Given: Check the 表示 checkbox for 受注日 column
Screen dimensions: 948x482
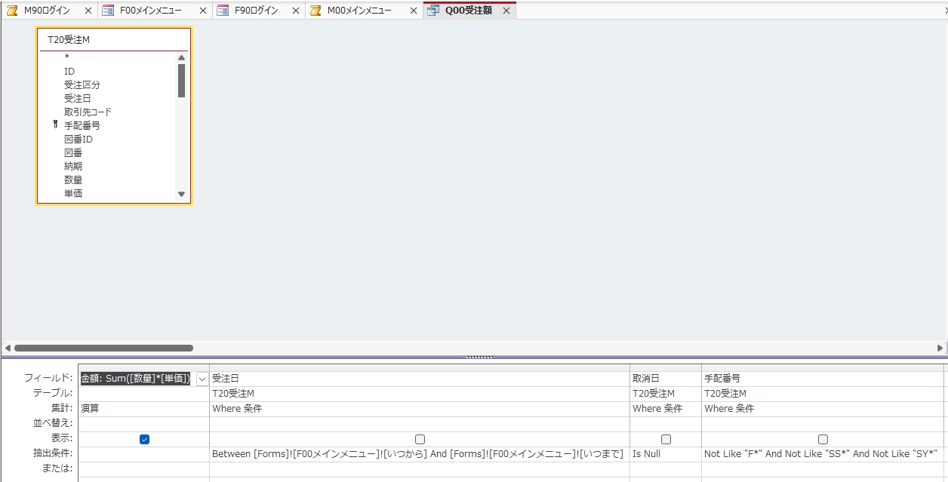Looking at the screenshot, I should click(420, 439).
